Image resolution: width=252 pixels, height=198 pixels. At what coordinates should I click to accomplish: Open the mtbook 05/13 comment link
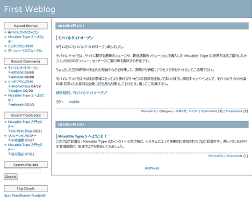(23, 105)
